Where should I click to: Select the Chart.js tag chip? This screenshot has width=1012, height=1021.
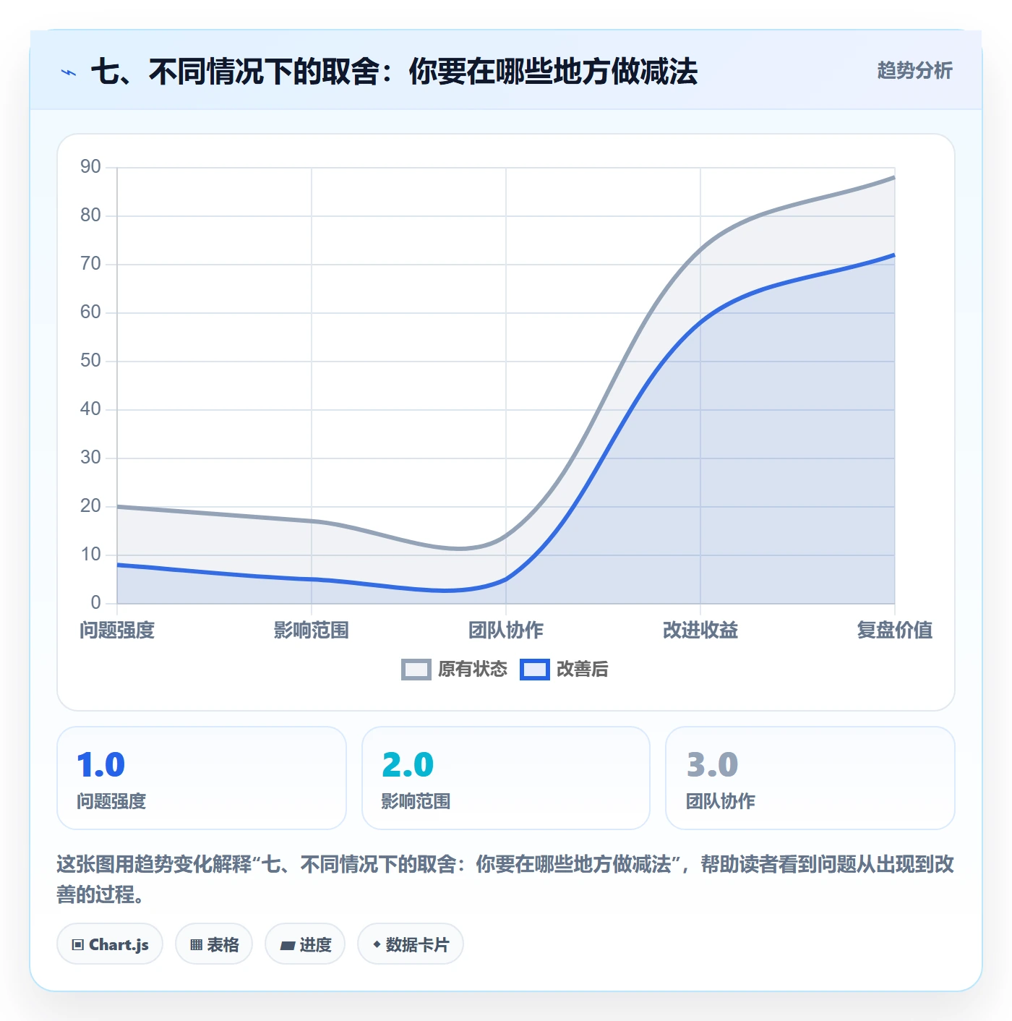coord(110,944)
